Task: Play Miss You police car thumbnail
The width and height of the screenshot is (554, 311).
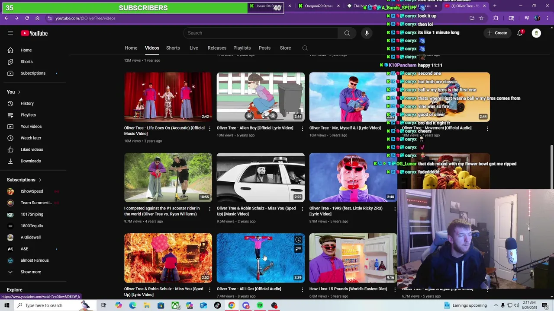Action: click(261, 178)
